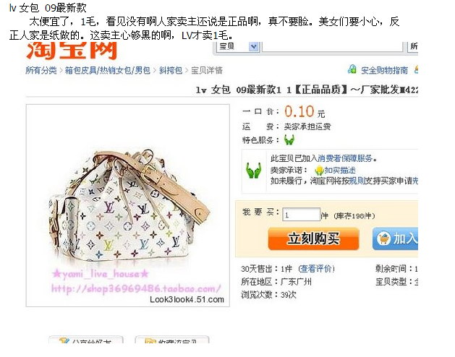Image resolution: width=455 pixels, height=357 pixels.
Task: Open the 如实描述 promise link
Action: coord(340,170)
